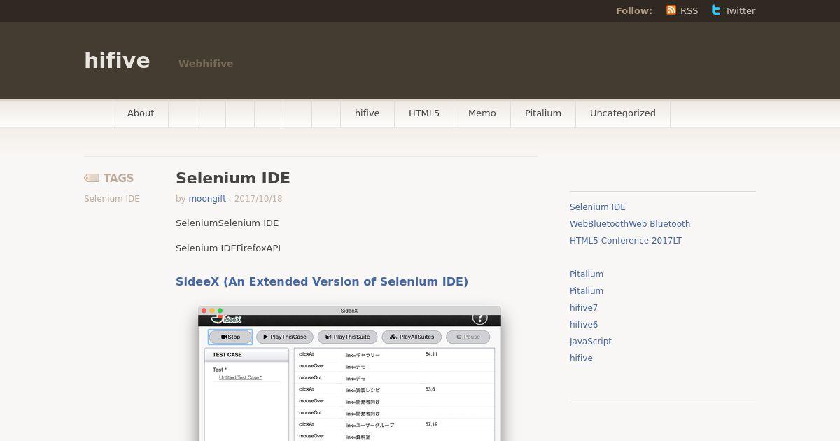The width and height of the screenshot is (840, 441).
Task: Open the SideeX Extended Version link
Action: (322, 281)
